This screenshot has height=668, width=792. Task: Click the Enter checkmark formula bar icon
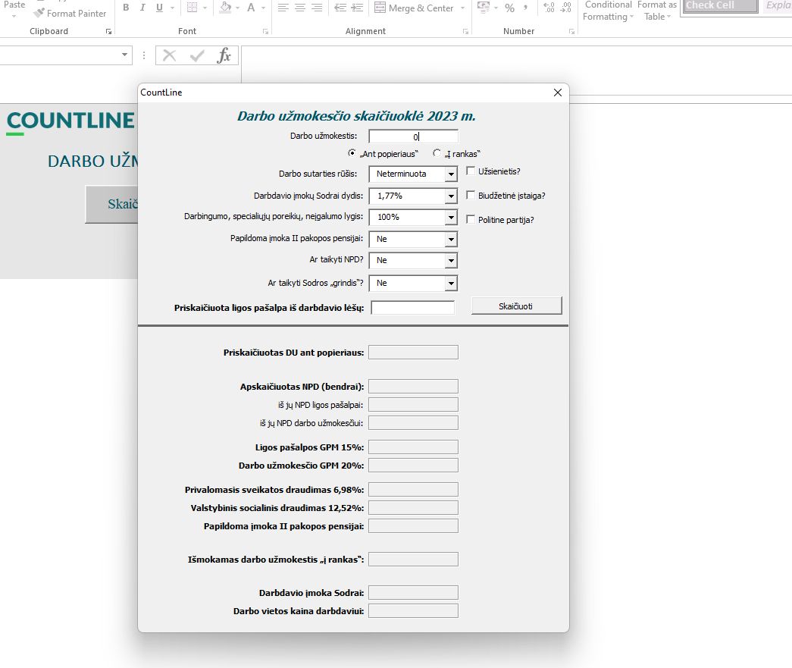pyautogui.click(x=197, y=55)
